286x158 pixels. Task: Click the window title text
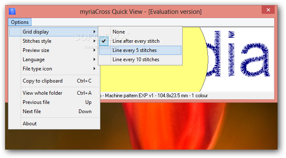tap(141, 12)
